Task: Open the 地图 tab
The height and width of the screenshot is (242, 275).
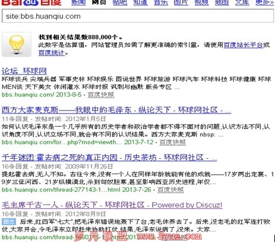Action: click(x=222, y=2)
